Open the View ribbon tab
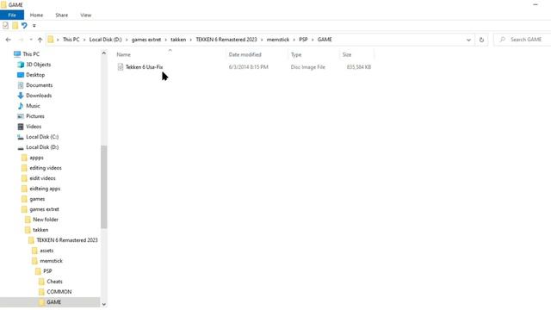Image resolution: width=551 pixels, height=310 pixels. pos(86,15)
